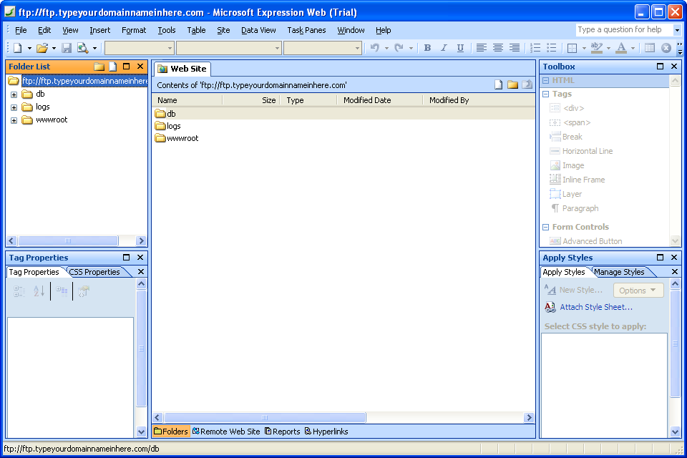Click the New Page icon in Folder List header
Viewport: 687px width, 458px height.
point(112,67)
